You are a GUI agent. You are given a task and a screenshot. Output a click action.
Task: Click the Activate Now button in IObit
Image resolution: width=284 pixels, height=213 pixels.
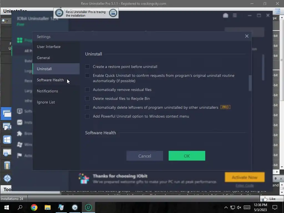point(245,177)
